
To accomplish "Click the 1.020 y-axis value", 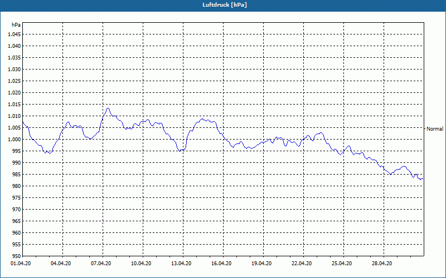I will pyautogui.click(x=14, y=92).
